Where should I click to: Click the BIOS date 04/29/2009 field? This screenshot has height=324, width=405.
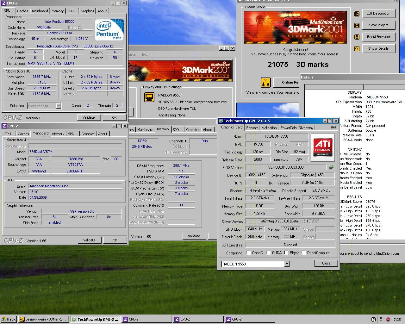[75, 197]
